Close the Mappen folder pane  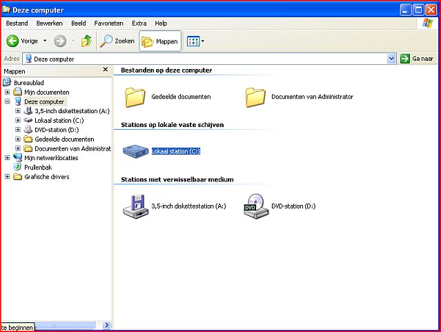[105, 70]
